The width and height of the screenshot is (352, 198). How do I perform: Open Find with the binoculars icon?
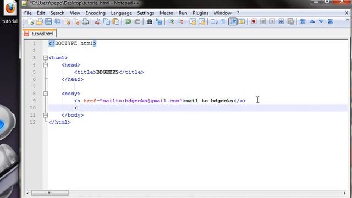150,21
